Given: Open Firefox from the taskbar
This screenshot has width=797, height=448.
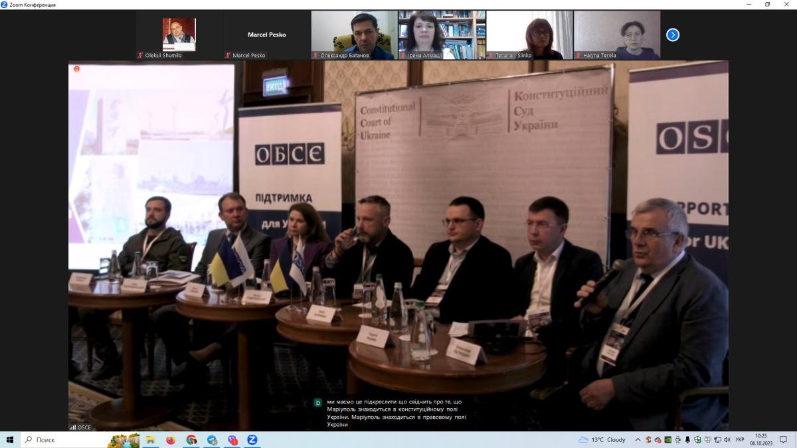Looking at the screenshot, I should (171, 439).
